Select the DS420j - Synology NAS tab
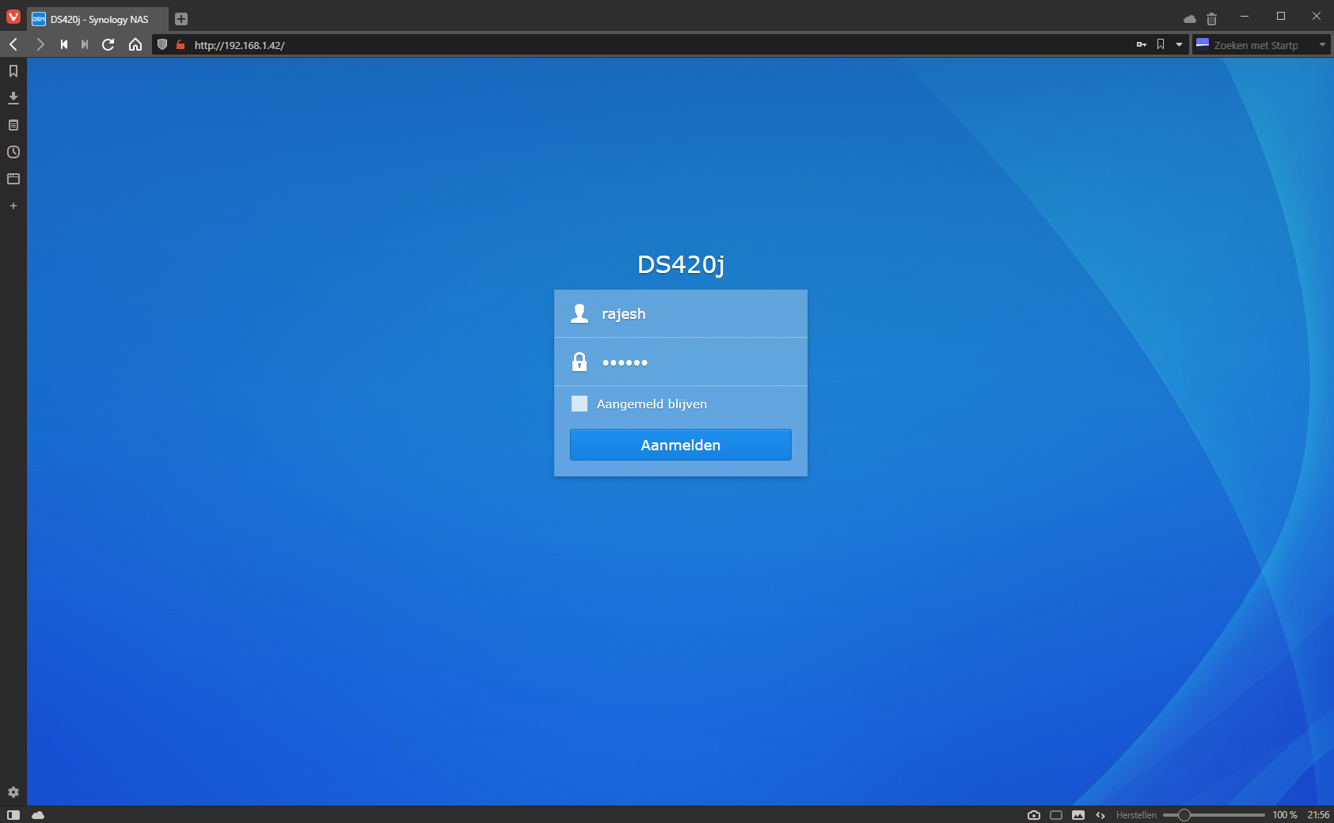The height and width of the screenshot is (823, 1334). tap(99, 19)
